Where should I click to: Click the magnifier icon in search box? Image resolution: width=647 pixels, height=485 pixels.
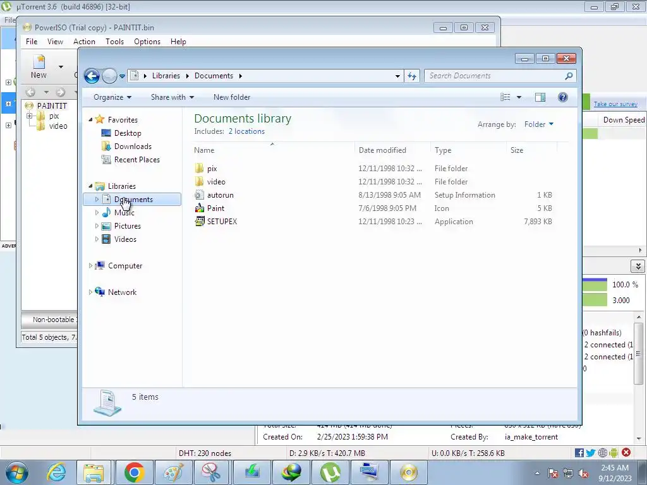click(x=569, y=76)
